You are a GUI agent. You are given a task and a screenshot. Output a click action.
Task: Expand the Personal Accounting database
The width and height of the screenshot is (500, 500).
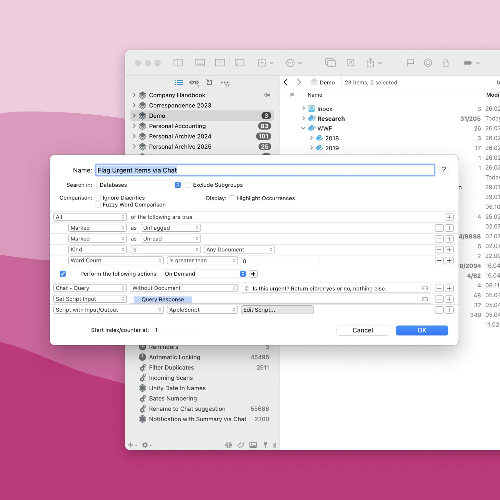pyautogui.click(x=134, y=126)
